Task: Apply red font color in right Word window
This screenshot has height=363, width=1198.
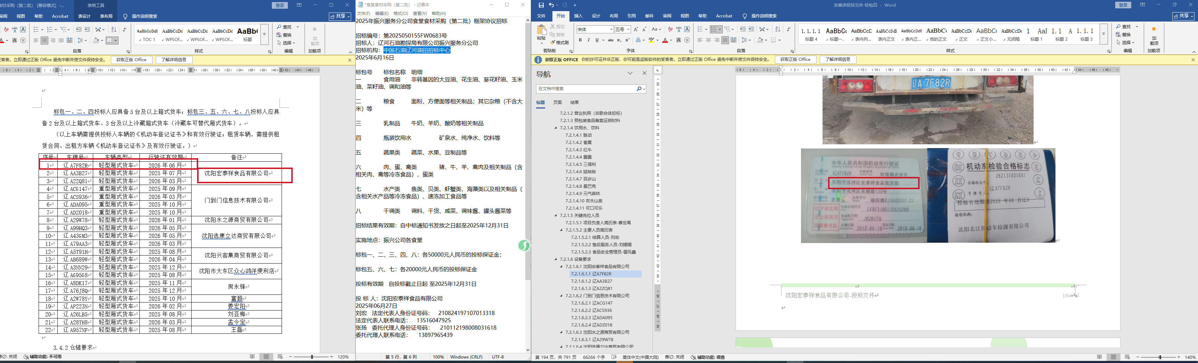Action: coord(665,40)
